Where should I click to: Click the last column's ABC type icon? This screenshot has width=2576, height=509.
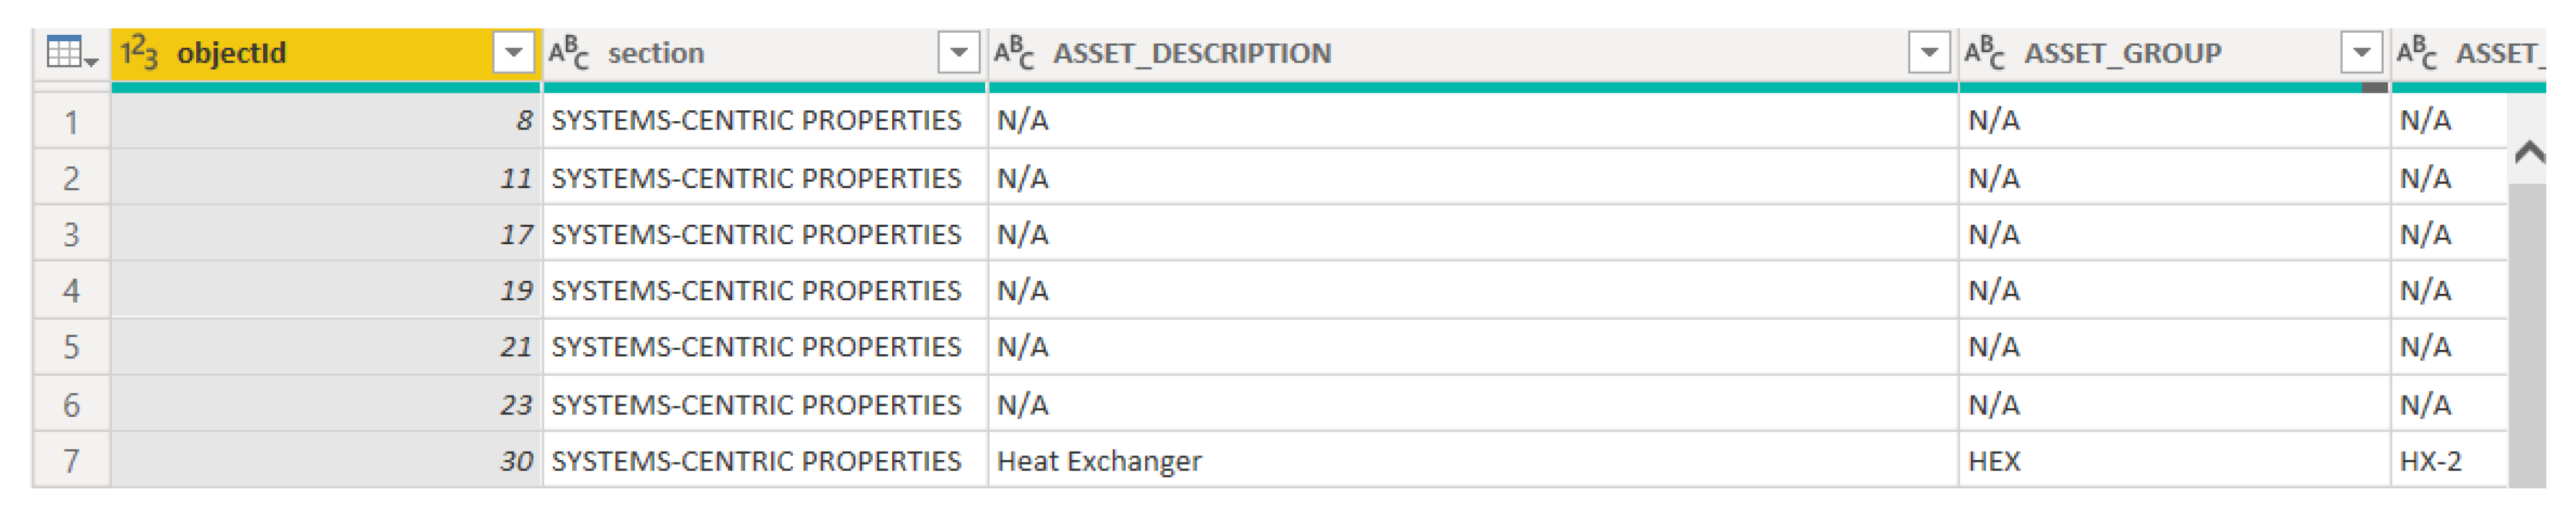[2416, 53]
